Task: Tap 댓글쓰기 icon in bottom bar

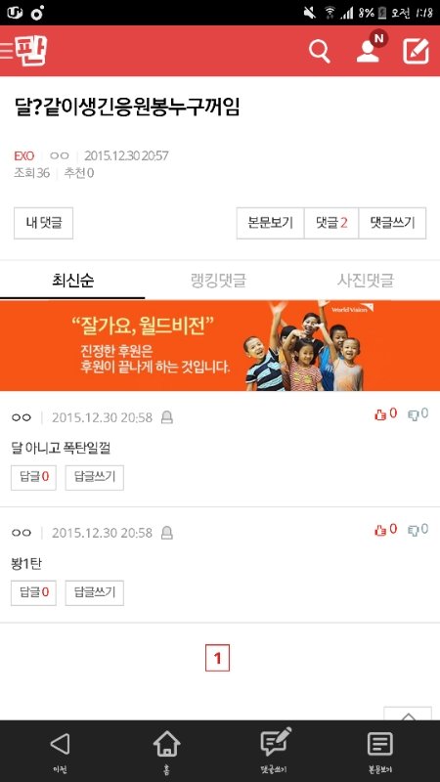Action: 276,751
